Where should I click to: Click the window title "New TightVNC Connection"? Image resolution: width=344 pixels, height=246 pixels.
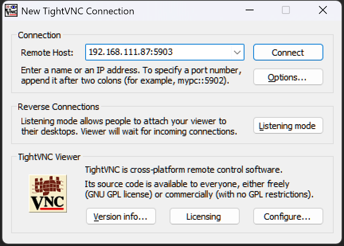pos(78,11)
